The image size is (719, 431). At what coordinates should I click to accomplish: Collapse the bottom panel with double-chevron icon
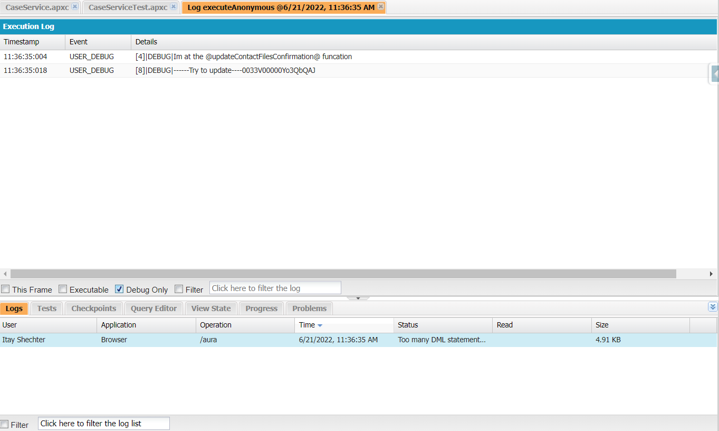713,307
